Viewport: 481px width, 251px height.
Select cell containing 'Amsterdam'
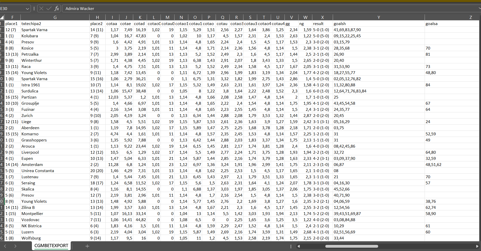click(55, 164)
